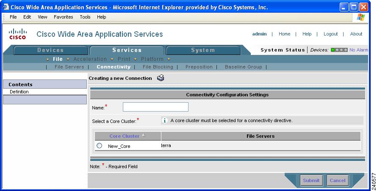377x191 pixels.
Task: Select the File submenu item
Action: 58,59
